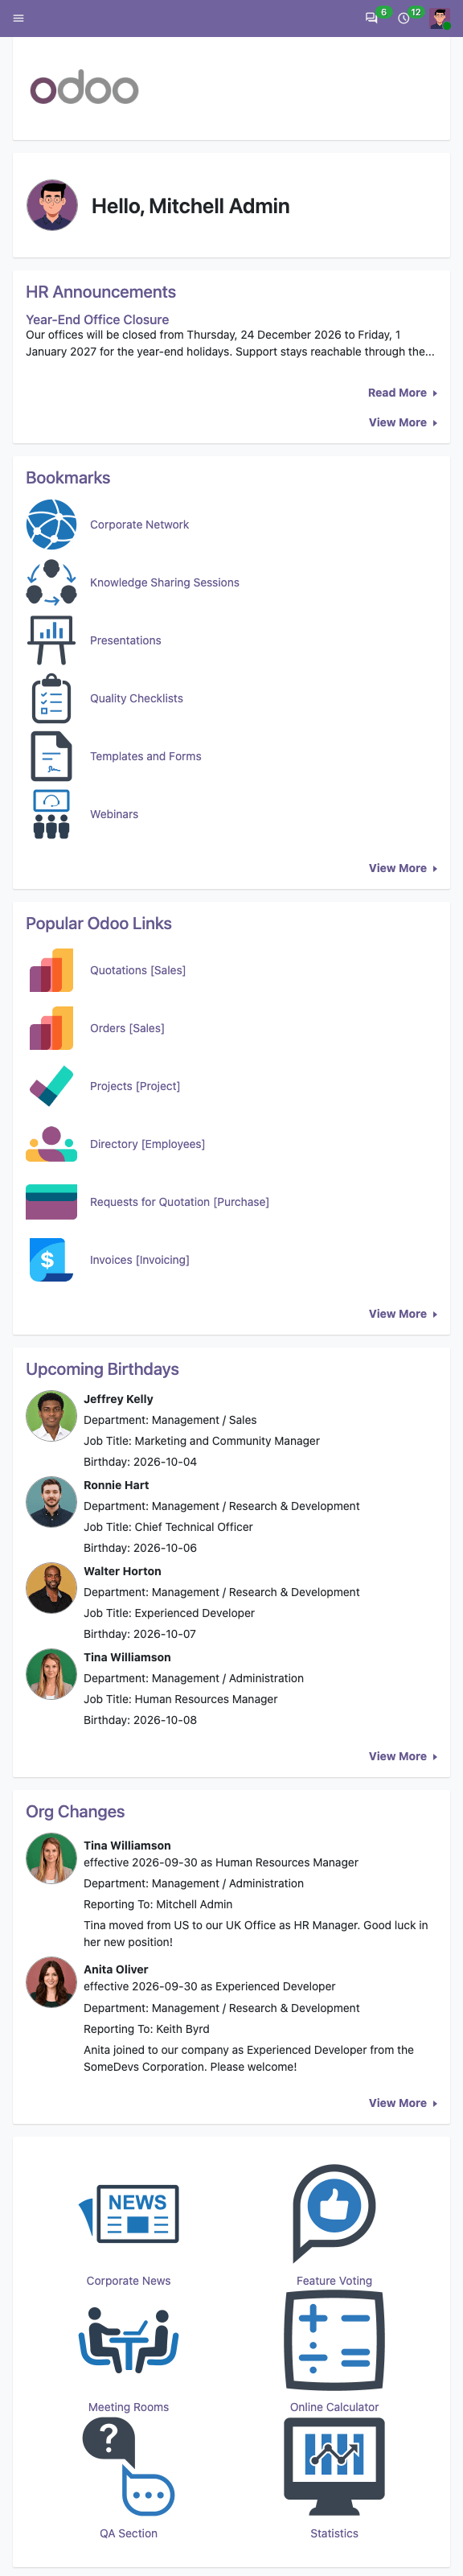463x2576 pixels.
Task: Open the Meeting Rooms icon
Action: pyautogui.click(x=128, y=2341)
